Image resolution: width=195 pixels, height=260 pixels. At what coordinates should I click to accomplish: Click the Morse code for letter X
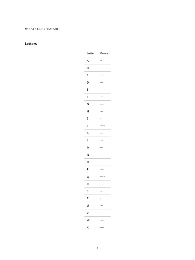click(102, 227)
